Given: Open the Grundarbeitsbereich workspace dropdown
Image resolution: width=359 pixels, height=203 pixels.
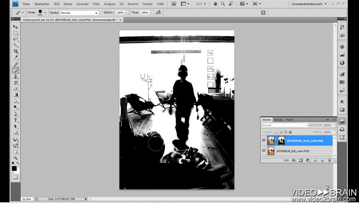Looking at the screenshot, I should pyautogui.click(x=309, y=4).
